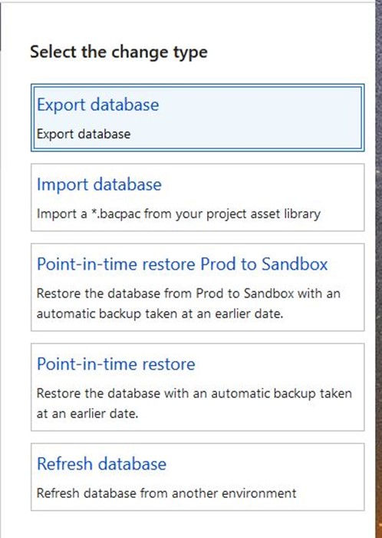Select the Export database option title
Screen dimensions: 382x538
pyautogui.click(x=98, y=105)
